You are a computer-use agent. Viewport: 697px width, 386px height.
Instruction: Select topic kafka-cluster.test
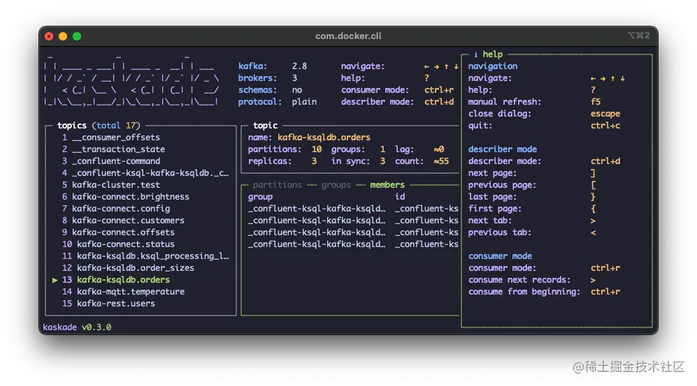tap(141, 185)
